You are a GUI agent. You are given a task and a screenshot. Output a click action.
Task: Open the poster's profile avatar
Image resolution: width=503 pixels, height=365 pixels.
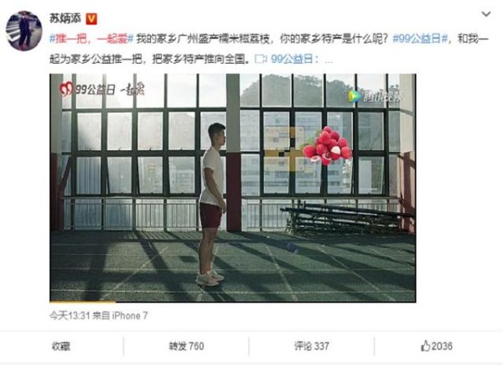[x=24, y=31]
